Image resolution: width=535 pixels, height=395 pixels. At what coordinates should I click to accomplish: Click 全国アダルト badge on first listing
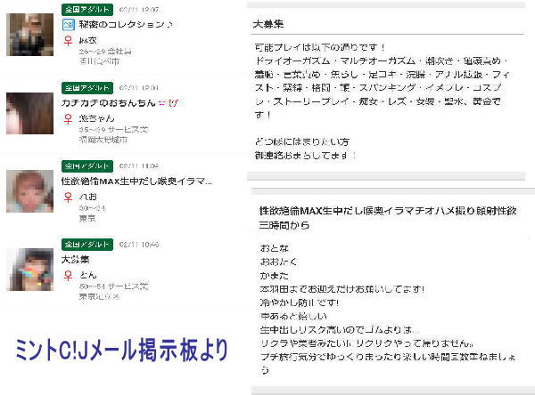point(86,9)
